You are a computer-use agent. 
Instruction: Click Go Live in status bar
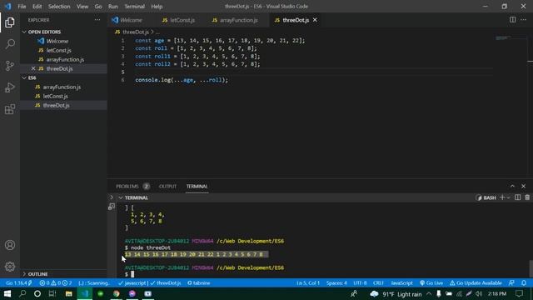[x=431, y=283]
